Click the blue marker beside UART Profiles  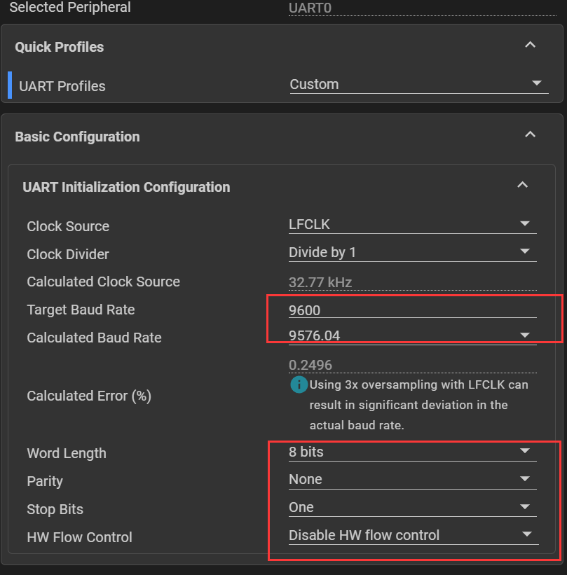[10, 85]
